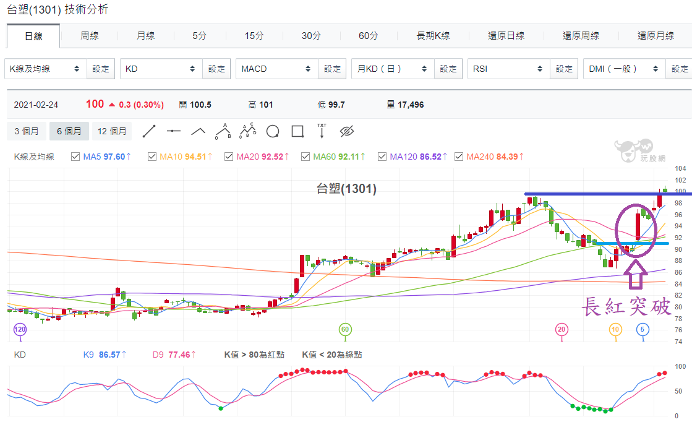Switch to the 還原月線 tab
The width and height of the screenshot is (692, 422).
[x=656, y=36]
